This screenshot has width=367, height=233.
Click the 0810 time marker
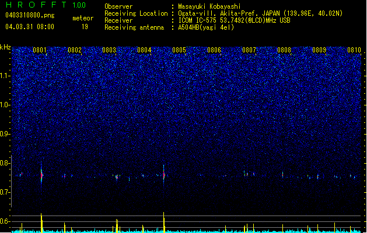(x=354, y=50)
